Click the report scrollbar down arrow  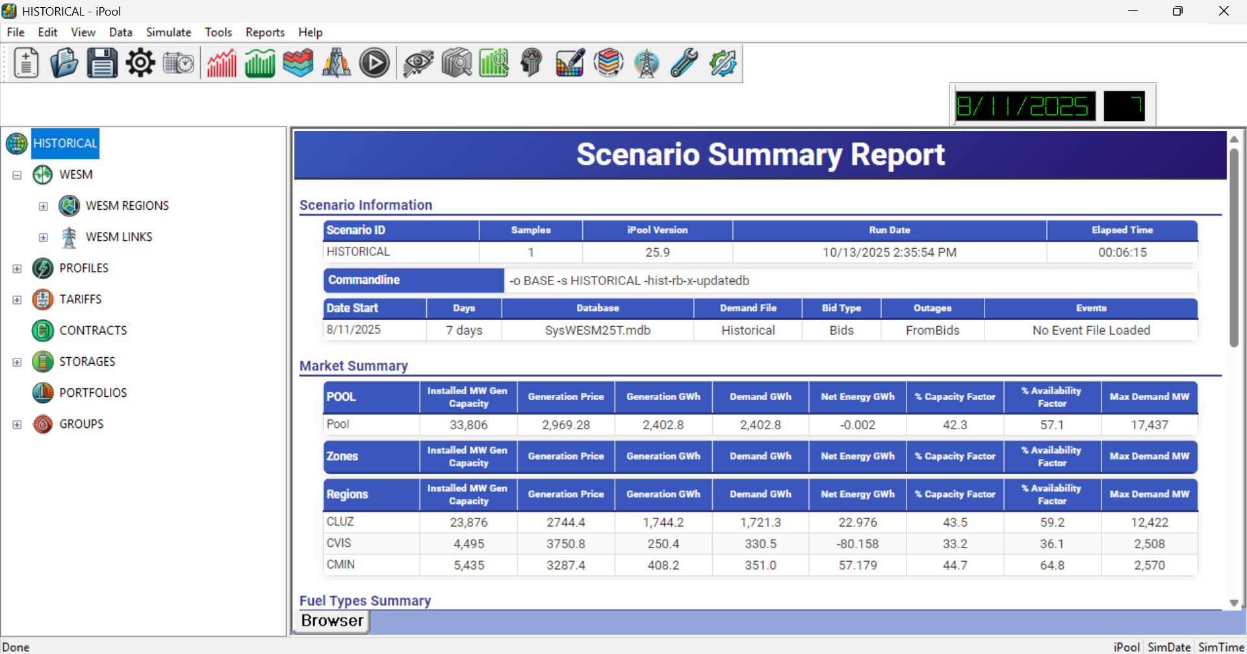coord(1233,603)
